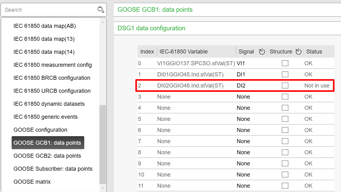Click OK status in index 0 row
The width and height of the screenshot is (341, 192).
click(308, 63)
